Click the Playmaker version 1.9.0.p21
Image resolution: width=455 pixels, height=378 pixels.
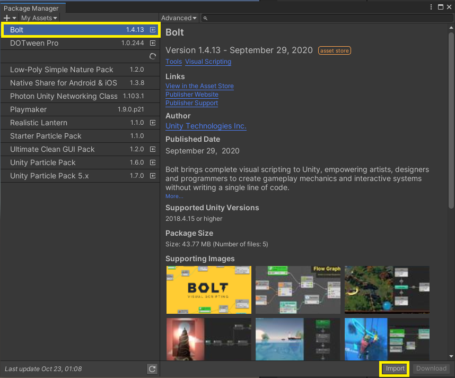point(130,109)
